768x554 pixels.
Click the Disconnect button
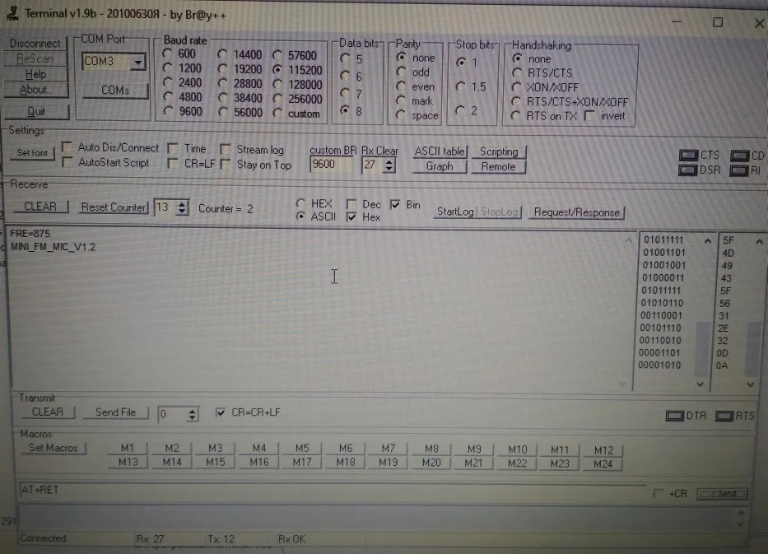click(x=35, y=43)
